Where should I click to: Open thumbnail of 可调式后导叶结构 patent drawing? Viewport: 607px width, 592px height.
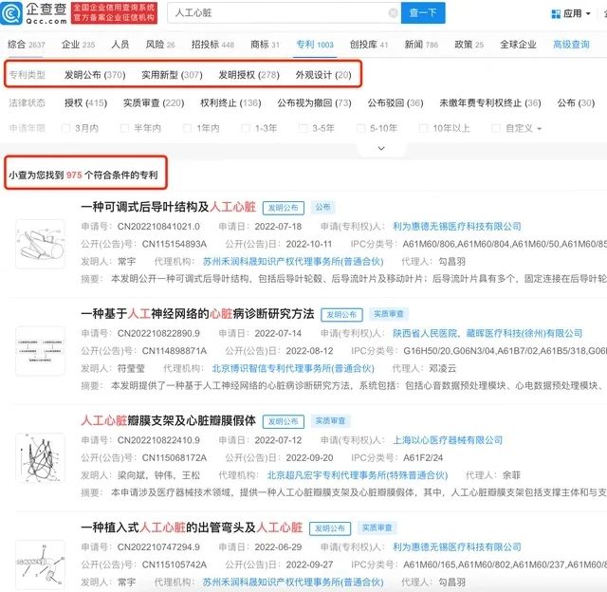40,244
